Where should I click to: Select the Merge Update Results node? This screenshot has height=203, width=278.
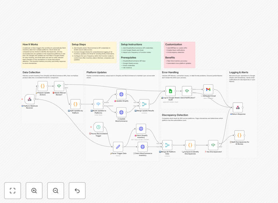144,104
